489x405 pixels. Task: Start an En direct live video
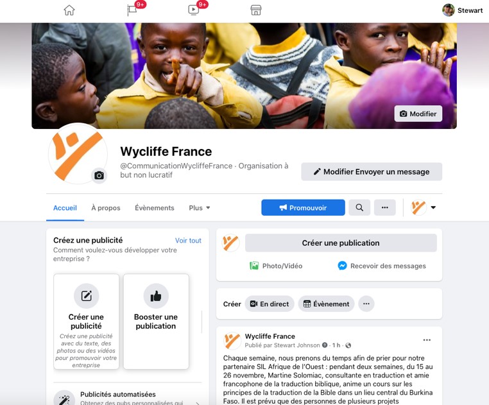coord(270,304)
